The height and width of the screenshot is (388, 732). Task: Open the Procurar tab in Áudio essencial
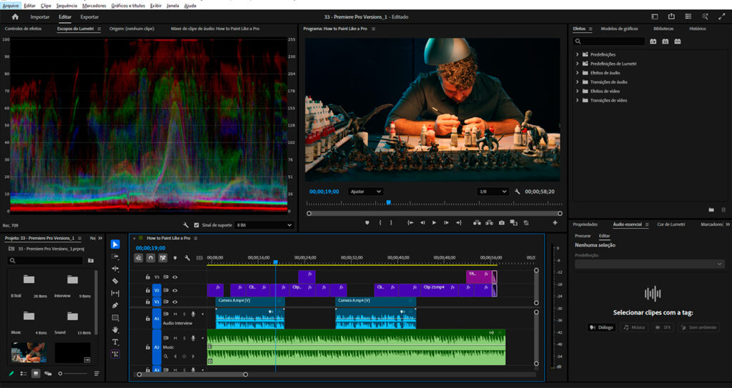pos(583,236)
